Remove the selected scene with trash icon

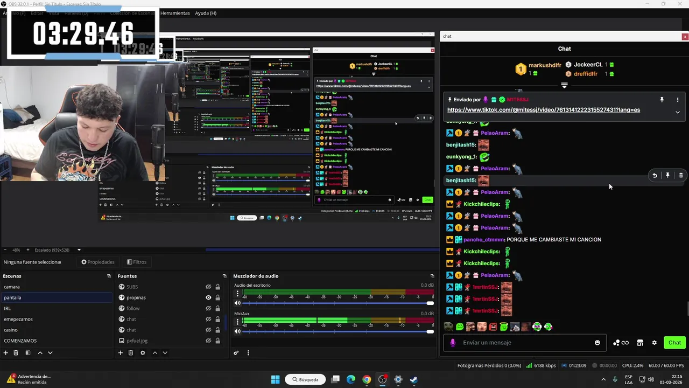click(x=16, y=353)
